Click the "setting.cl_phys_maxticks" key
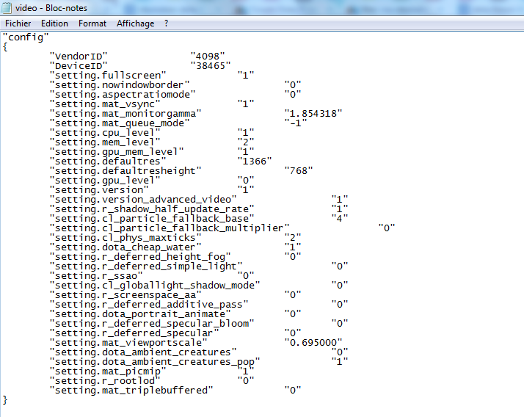The image size is (524, 417). click(125, 238)
